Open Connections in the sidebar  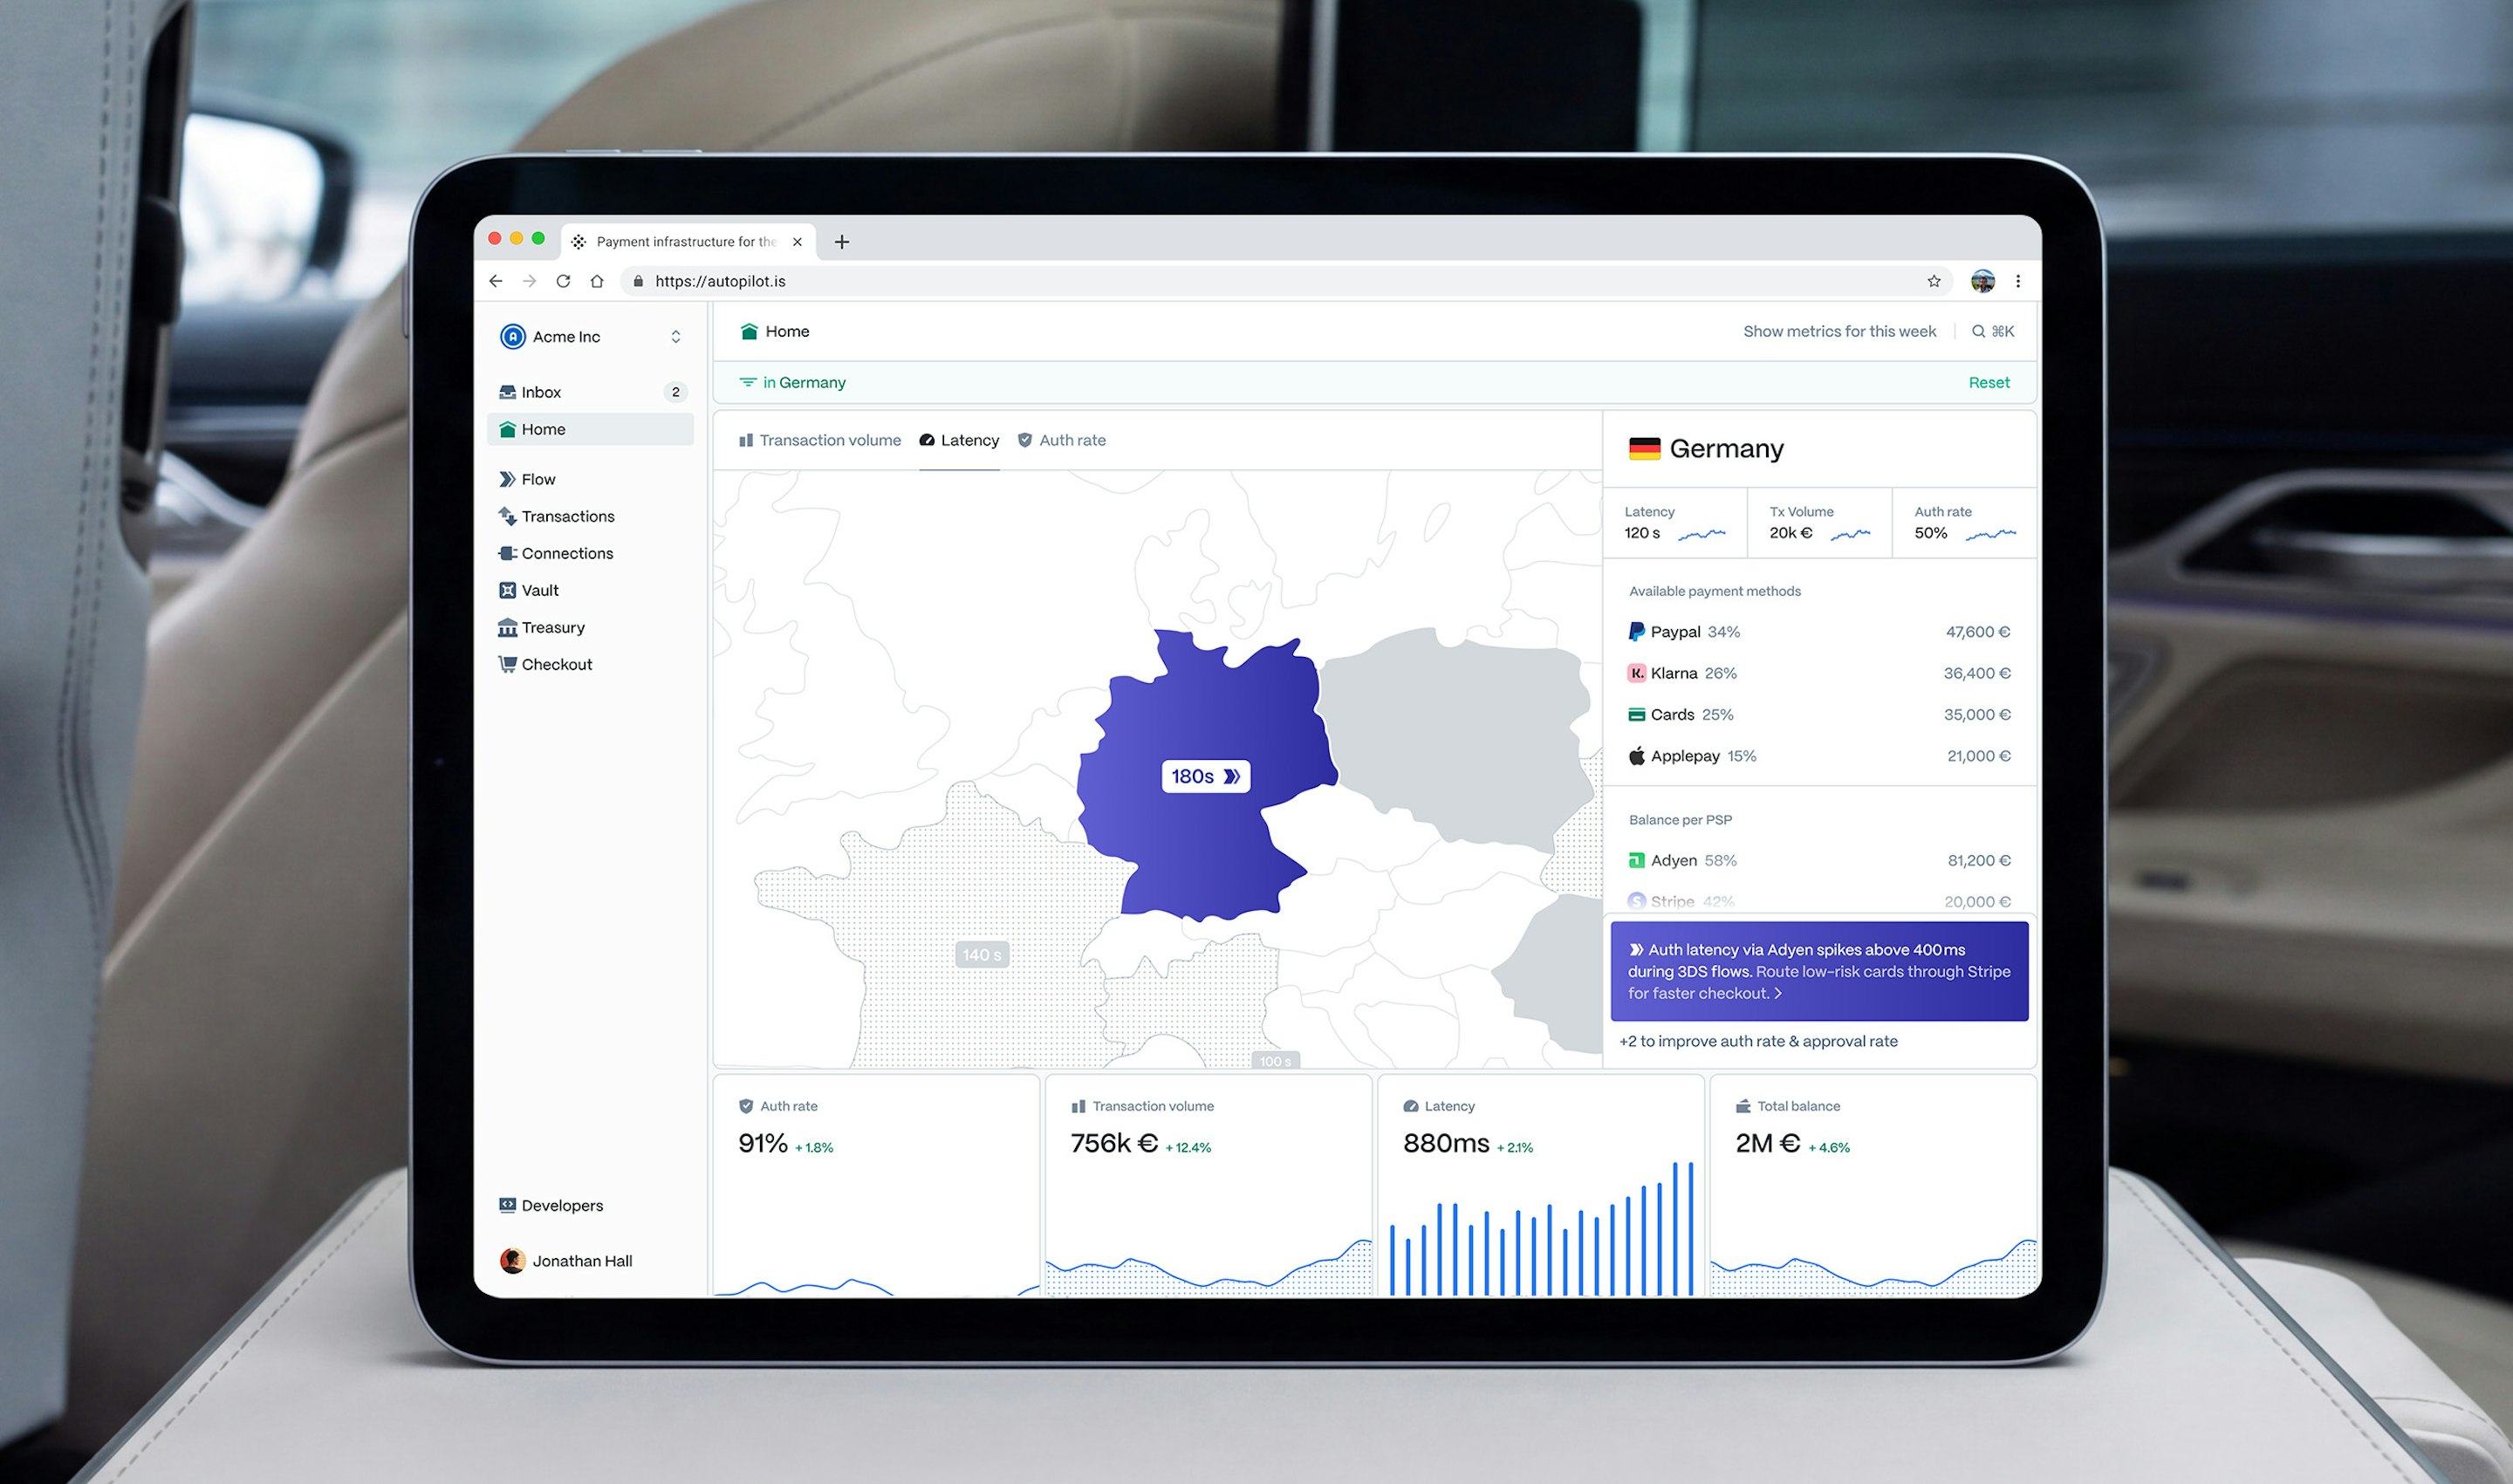(590, 553)
